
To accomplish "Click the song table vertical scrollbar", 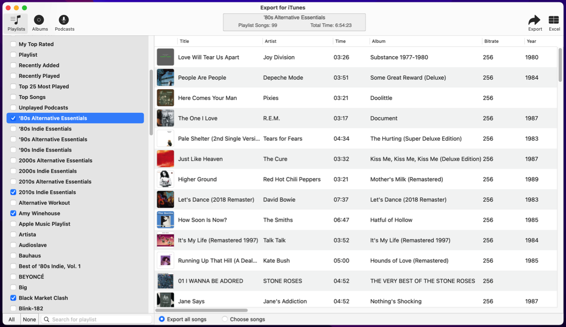I will click(x=560, y=65).
